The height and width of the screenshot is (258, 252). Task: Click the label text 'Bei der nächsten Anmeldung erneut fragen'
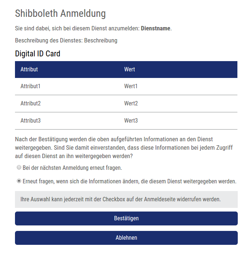pos(72,168)
